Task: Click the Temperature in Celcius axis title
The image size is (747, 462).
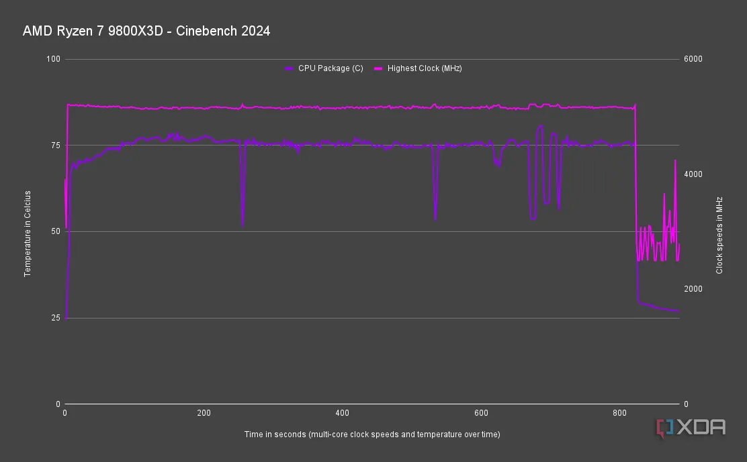Action: [x=28, y=233]
